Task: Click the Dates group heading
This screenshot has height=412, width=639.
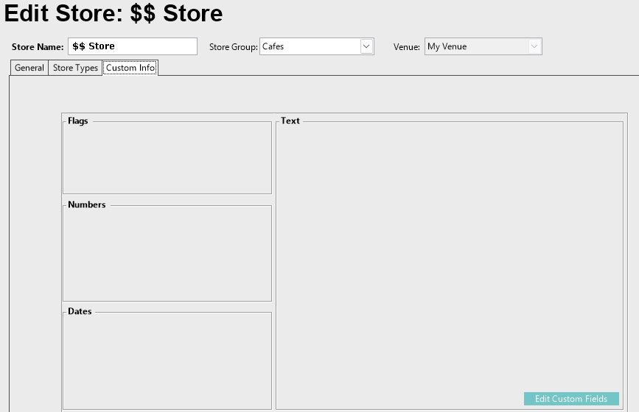Action: (x=80, y=311)
